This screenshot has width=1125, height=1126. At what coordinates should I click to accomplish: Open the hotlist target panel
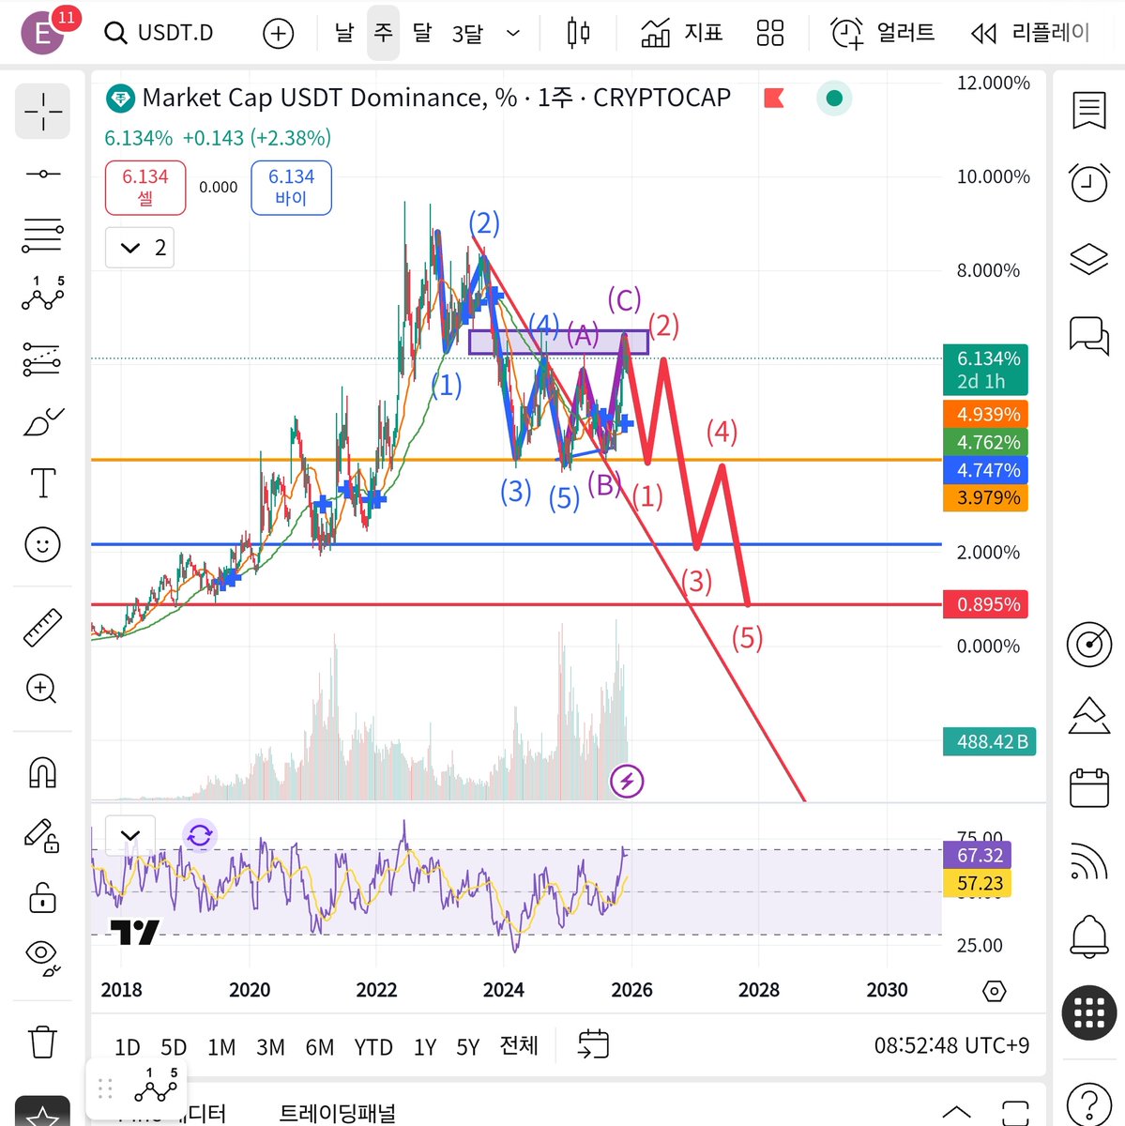[1088, 644]
